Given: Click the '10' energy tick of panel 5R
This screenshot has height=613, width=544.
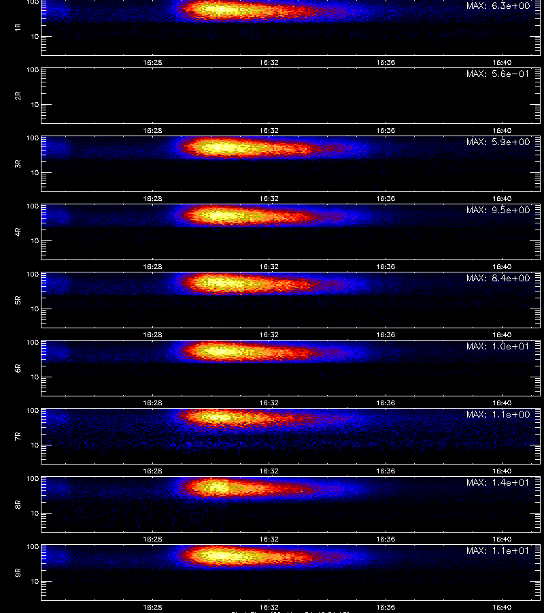Looking at the screenshot, I should 35,309.
